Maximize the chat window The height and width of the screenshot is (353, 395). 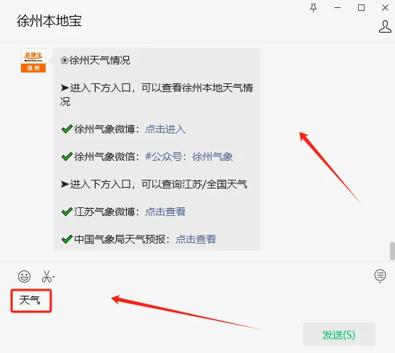click(x=361, y=8)
